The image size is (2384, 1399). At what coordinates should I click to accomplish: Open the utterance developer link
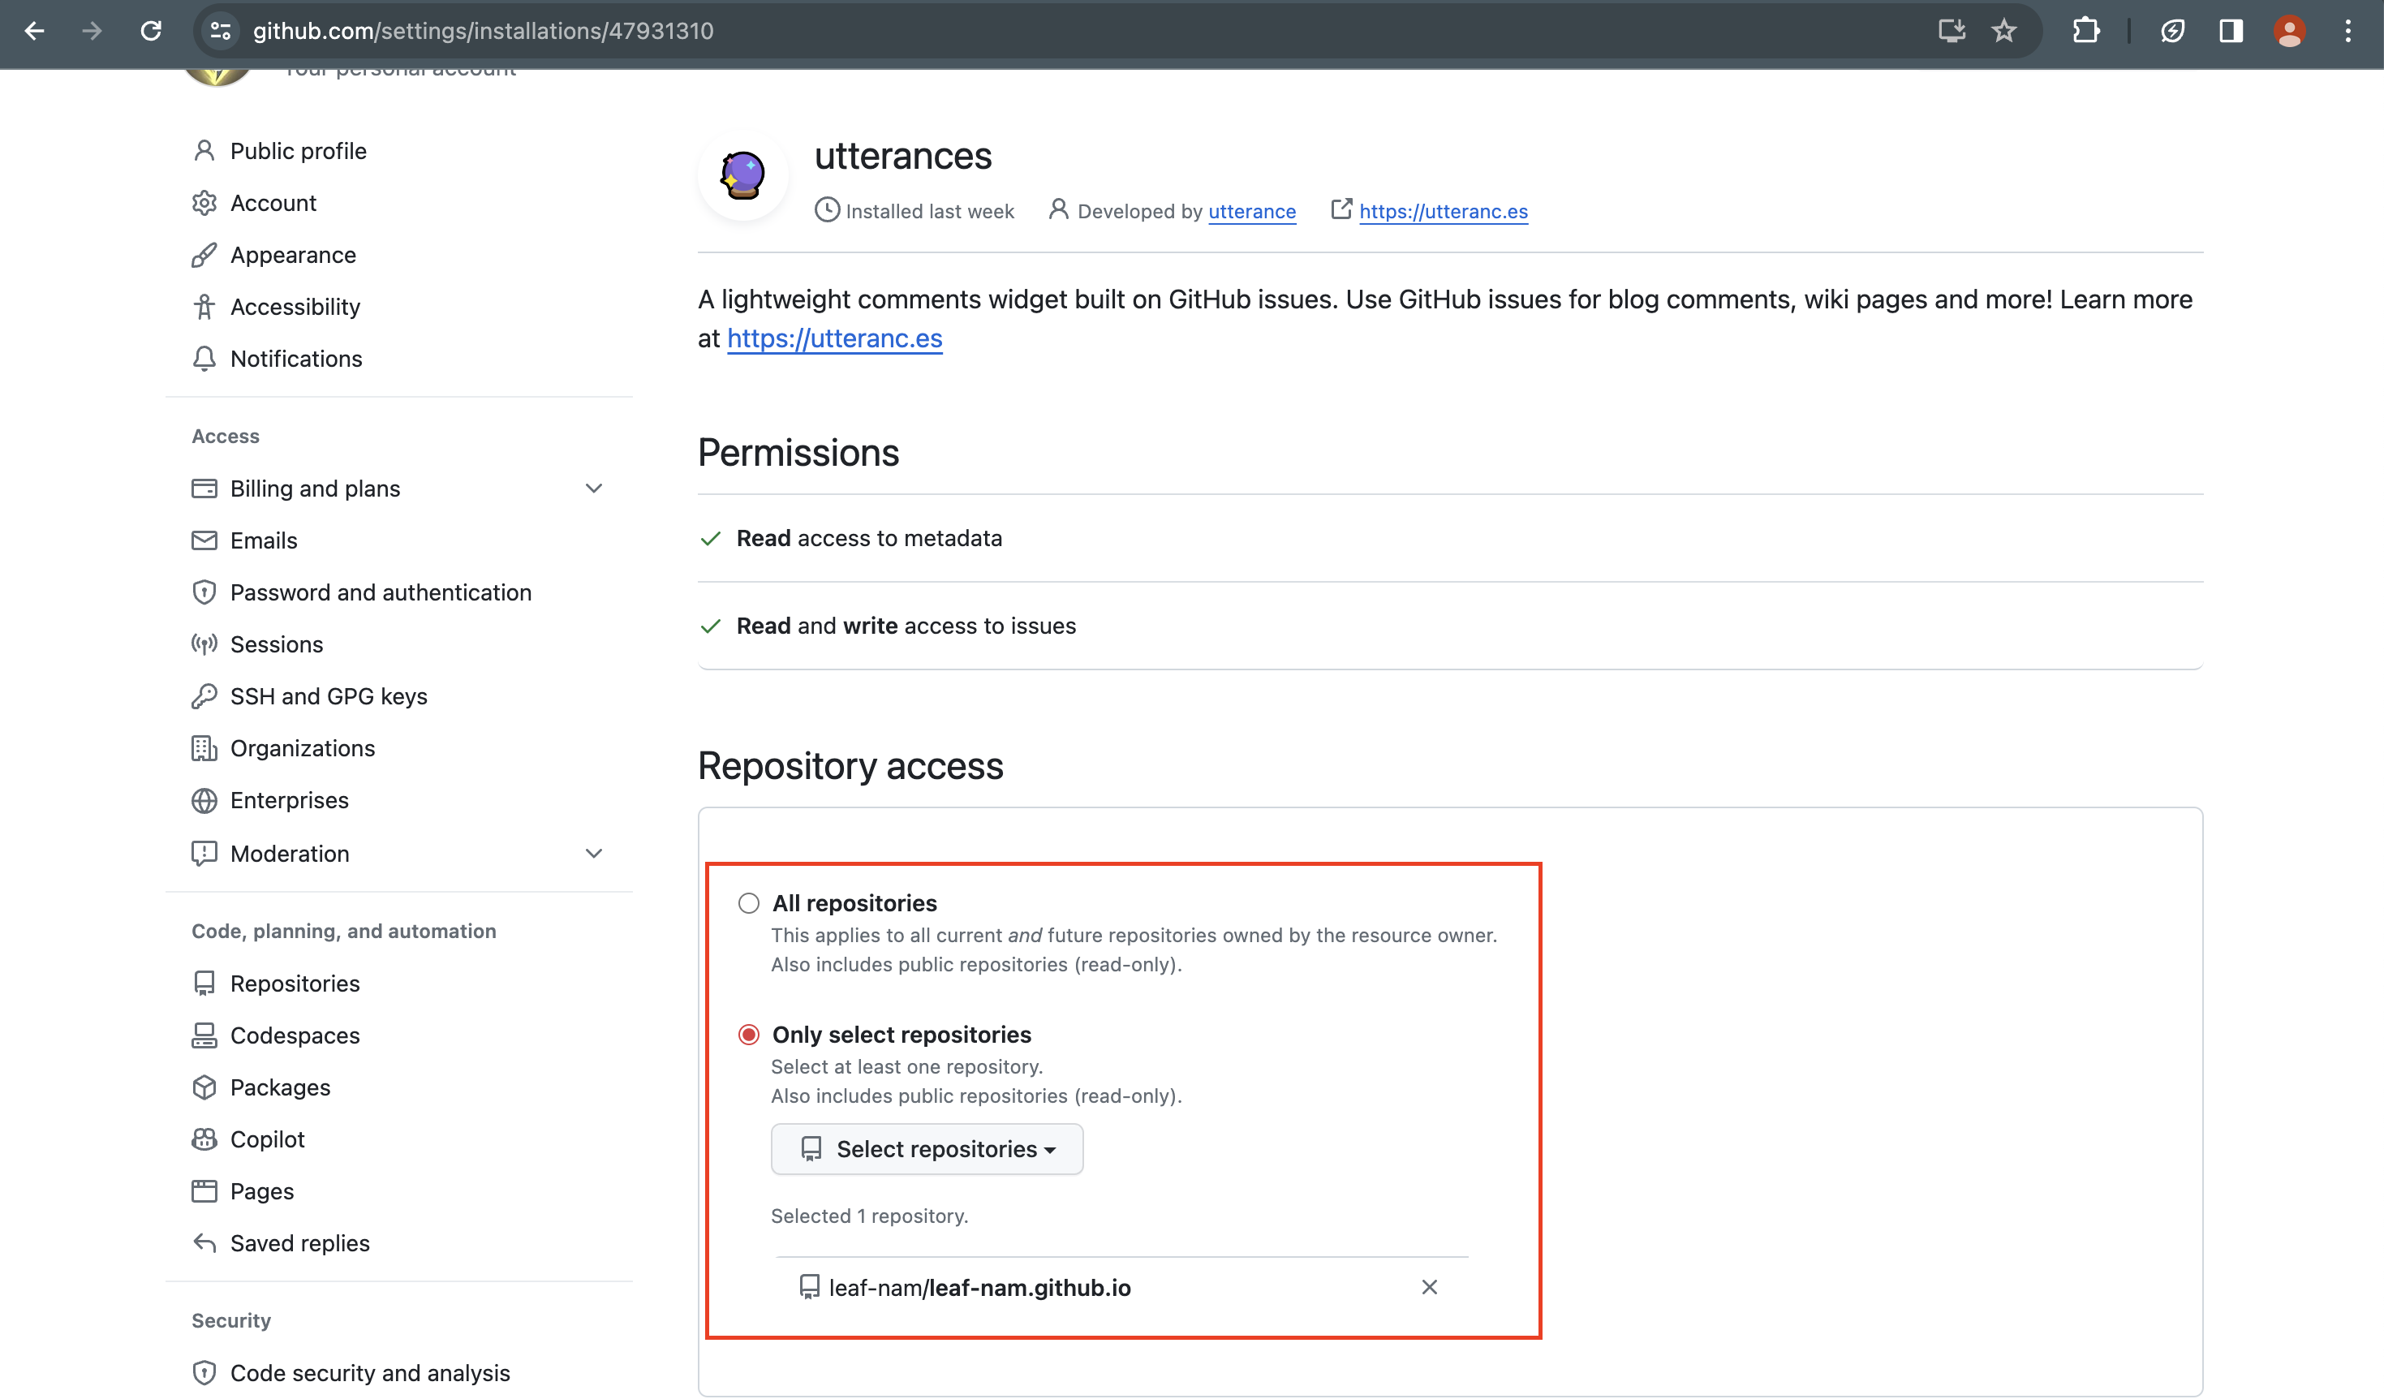[x=1251, y=211]
